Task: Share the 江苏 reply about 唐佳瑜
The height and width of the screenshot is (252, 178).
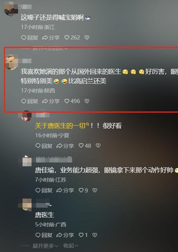Action: (65, 190)
